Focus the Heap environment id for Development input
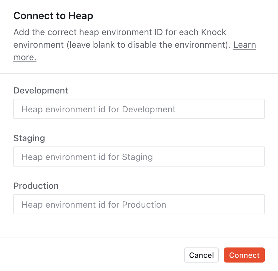 [139, 109]
